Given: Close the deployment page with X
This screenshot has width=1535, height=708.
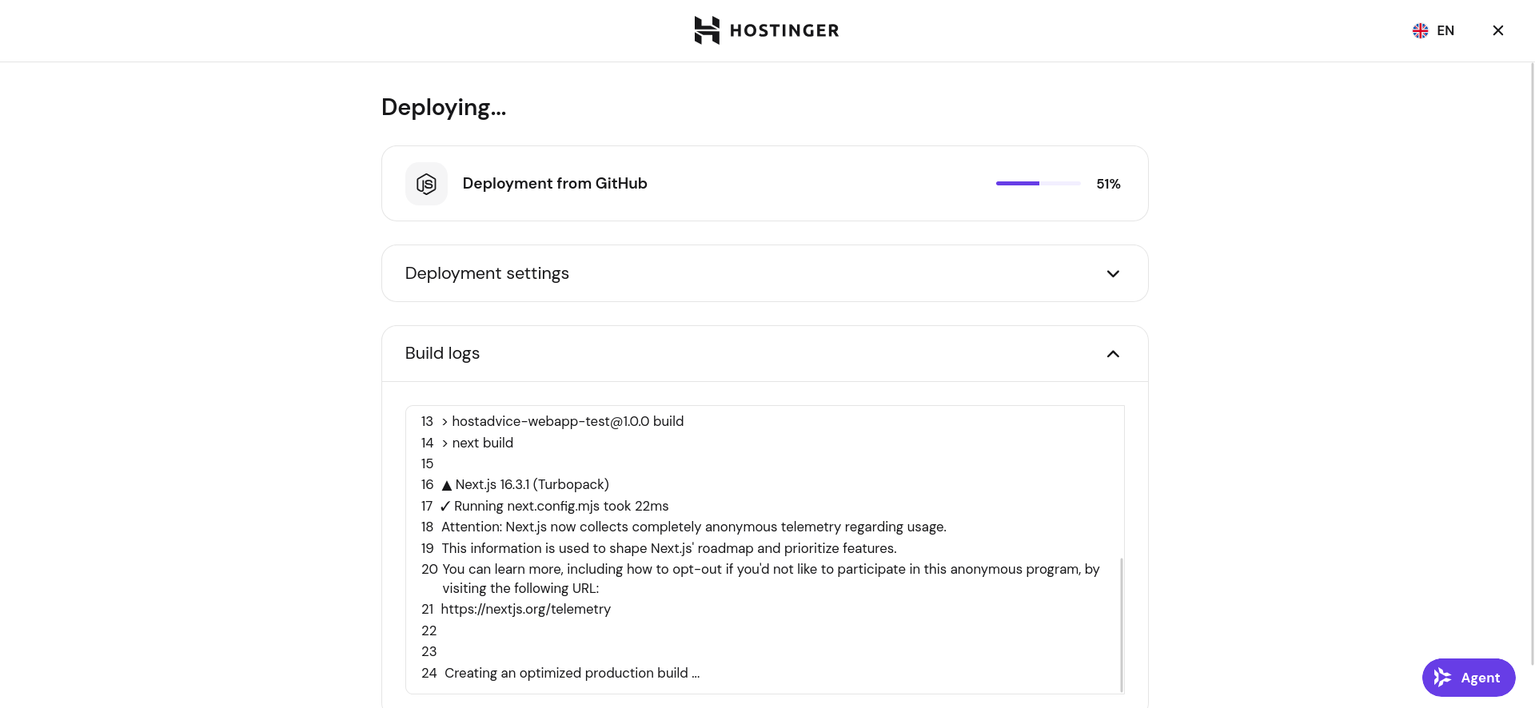Looking at the screenshot, I should pyautogui.click(x=1498, y=30).
